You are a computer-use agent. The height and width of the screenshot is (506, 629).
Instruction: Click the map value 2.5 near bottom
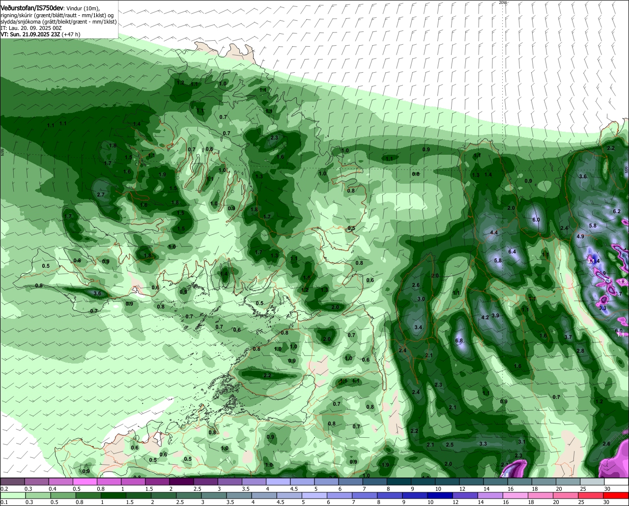(450, 445)
